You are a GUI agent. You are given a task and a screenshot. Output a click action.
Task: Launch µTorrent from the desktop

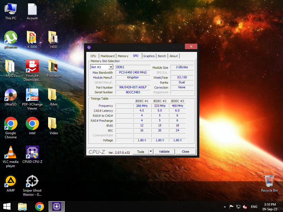pos(11,38)
